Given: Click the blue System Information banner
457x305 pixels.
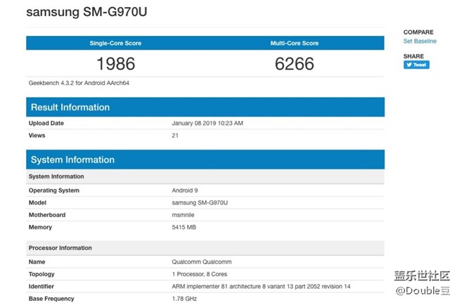Looking at the screenshot, I should tap(205, 160).
